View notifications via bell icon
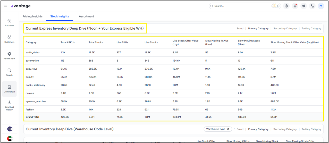 (x=295, y=6)
